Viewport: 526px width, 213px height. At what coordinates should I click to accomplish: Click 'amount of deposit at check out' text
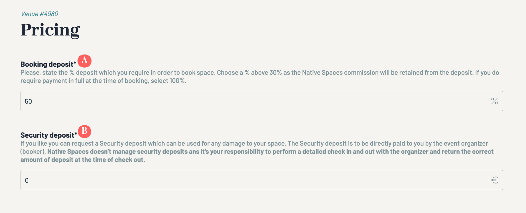(83, 160)
